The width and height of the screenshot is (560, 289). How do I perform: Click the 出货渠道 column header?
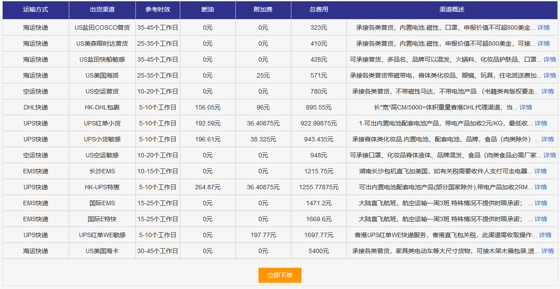click(x=102, y=9)
